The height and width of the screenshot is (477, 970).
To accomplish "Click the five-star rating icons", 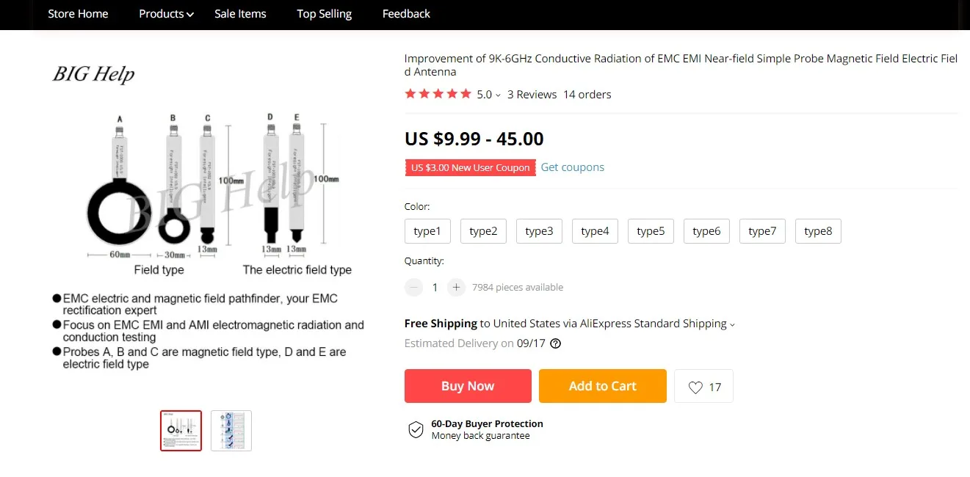I will (x=438, y=94).
